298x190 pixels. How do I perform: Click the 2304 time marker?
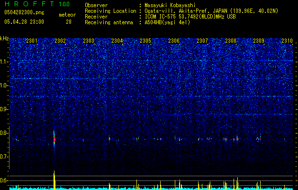point(117,41)
